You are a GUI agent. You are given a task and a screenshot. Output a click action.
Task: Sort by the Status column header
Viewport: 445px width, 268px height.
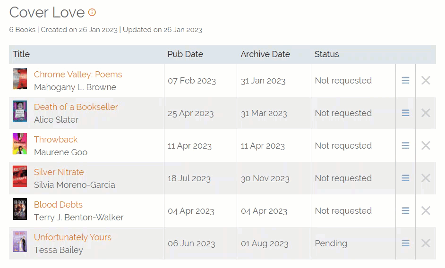click(x=326, y=54)
